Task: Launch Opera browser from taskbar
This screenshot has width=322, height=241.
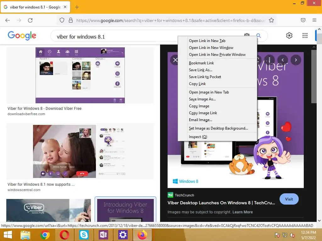Action: point(64,235)
